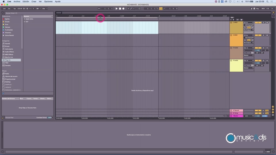Toggle the Automation Arm icon
The height and width of the screenshot is (155, 276).
pyautogui.click(x=131, y=8)
